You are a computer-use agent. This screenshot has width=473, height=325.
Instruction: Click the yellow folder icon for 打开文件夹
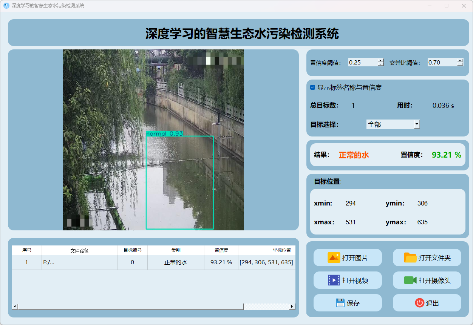pos(410,258)
